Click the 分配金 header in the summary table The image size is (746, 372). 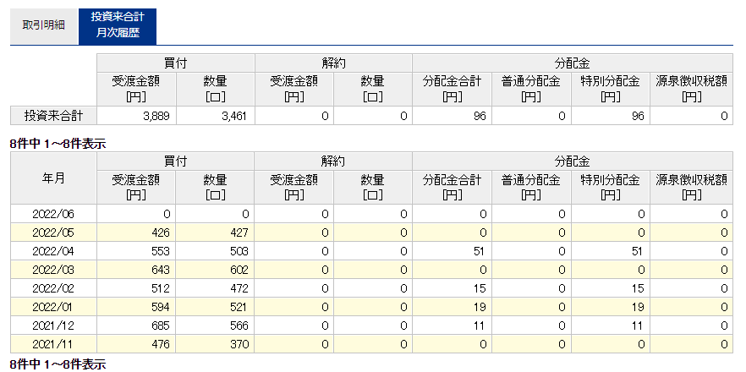[573, 63]
